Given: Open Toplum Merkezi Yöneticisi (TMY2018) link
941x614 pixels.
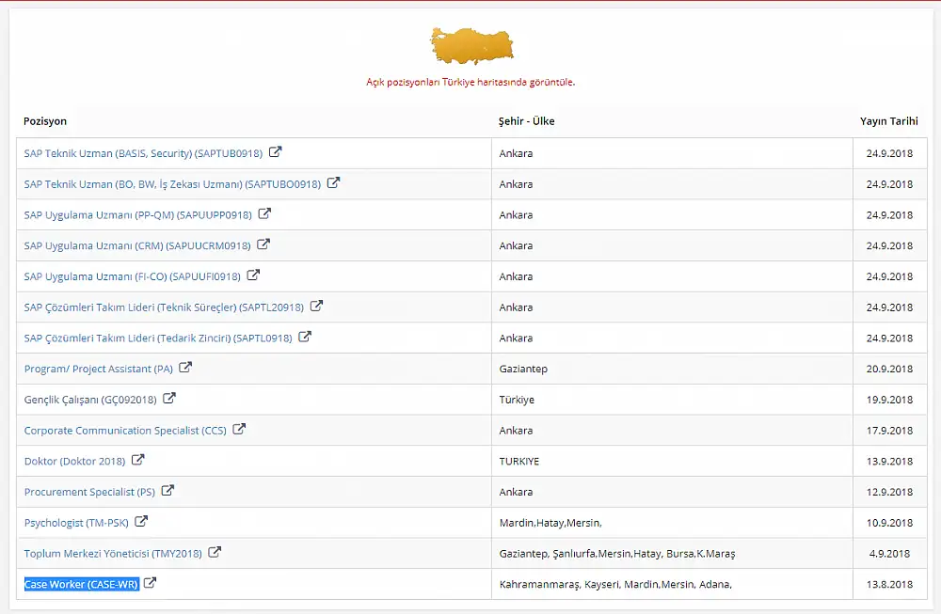Looking at the screenshot, I should 113,554.
